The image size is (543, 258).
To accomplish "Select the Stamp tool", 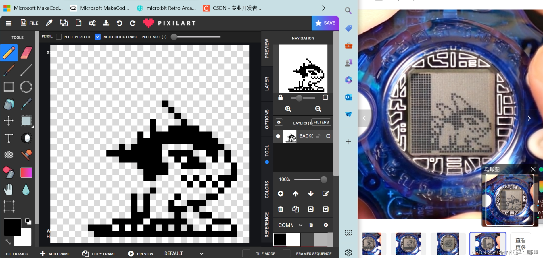I will (x=26, y=155).
